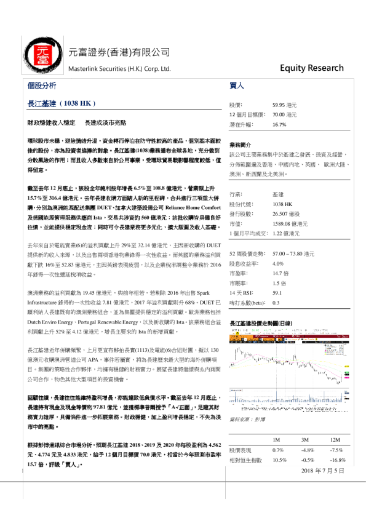
Task: Click the 3M share performance value -4.8%
Action: coord(308,450)
